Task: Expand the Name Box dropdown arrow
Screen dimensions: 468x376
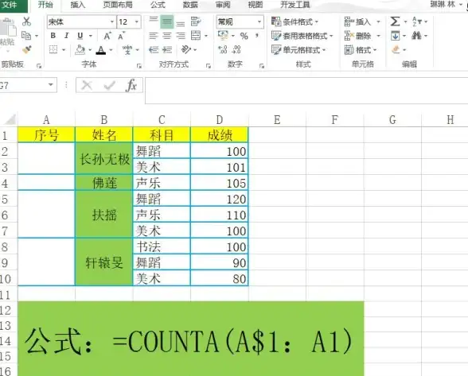Action: [x=51, y=85]
